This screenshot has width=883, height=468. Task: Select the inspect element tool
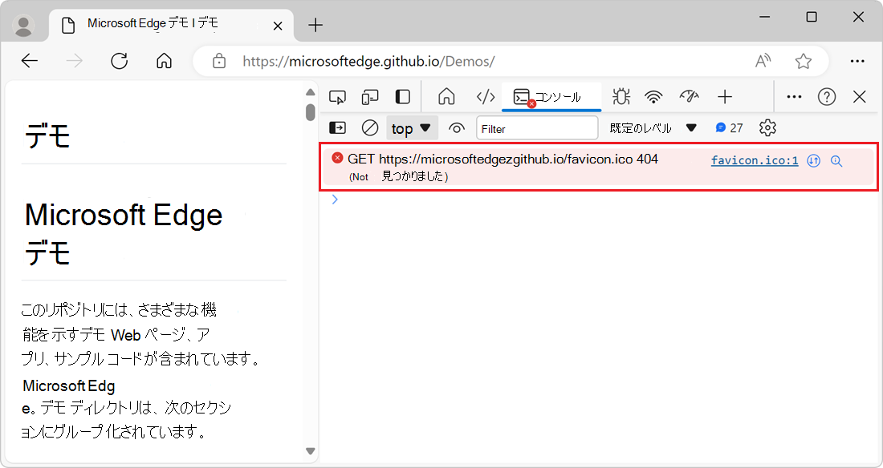pos(338,96)
